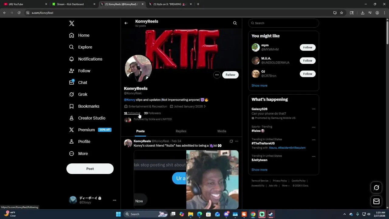Open the profile's three-dot more menu

(217, 75)
